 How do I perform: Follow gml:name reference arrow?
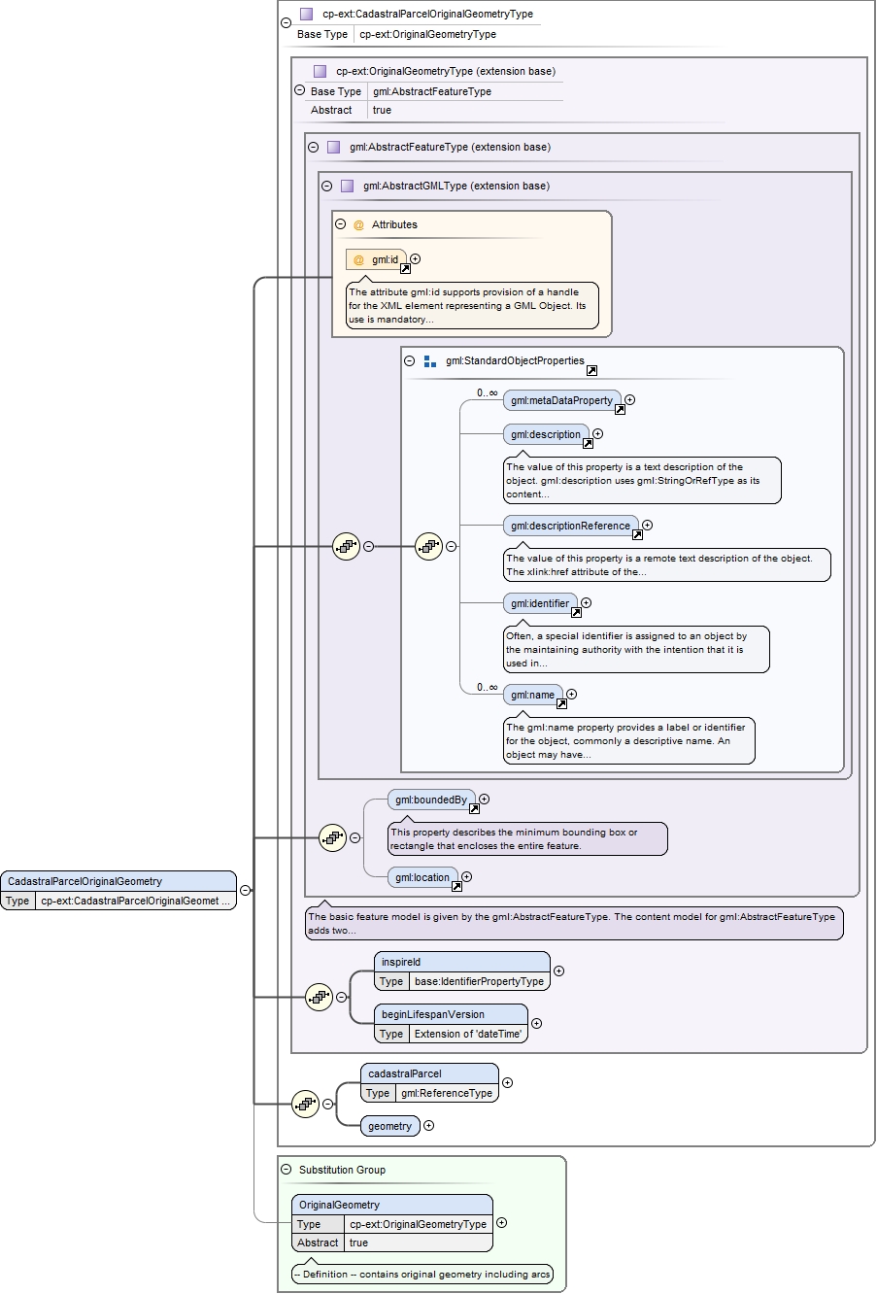pos(561,703)
